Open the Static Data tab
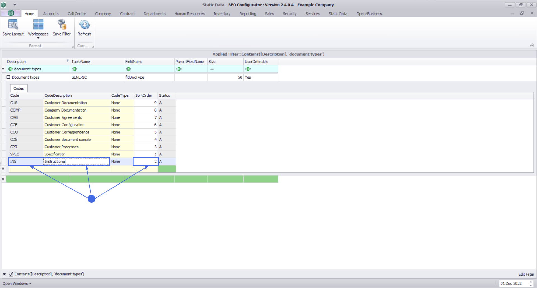This screenshot has width=537, height=288. (338, 13)
